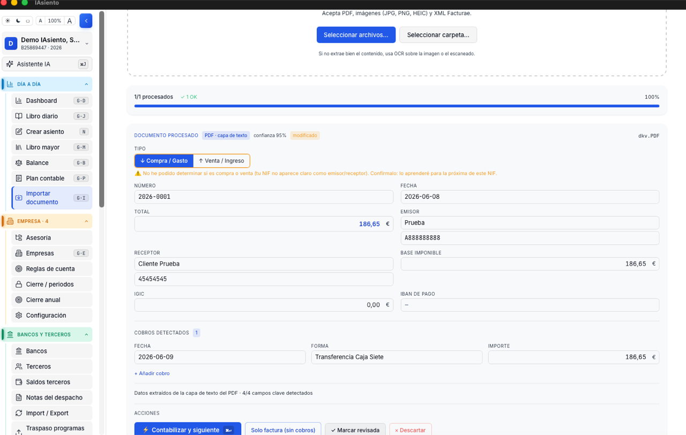
Task: Switch to dark theme moon icon
Action: pos(18,21)
